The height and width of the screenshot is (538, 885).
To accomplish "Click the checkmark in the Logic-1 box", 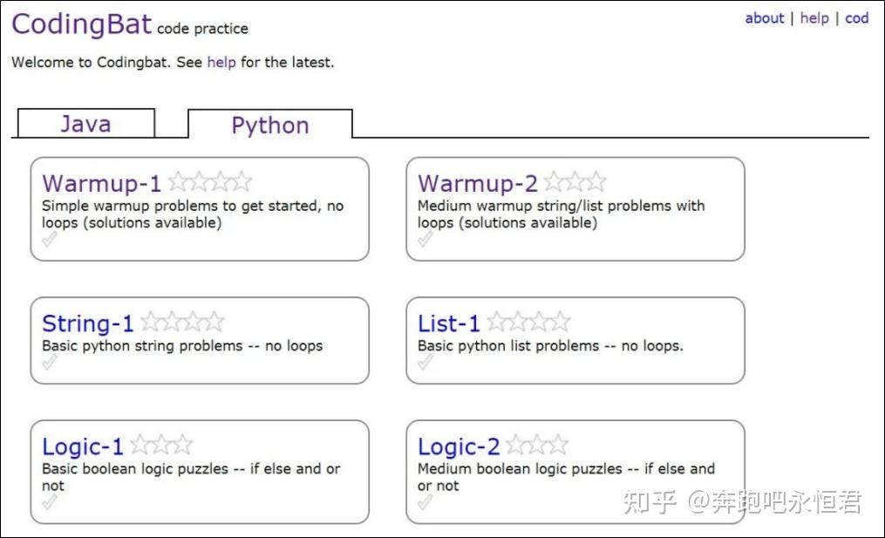I will (x=50, y=502).
